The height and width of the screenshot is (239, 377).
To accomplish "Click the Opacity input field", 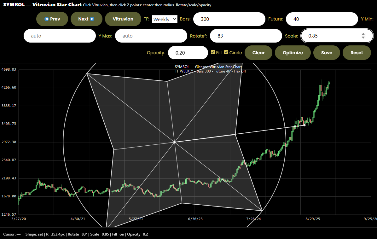I will pos(188,53).
